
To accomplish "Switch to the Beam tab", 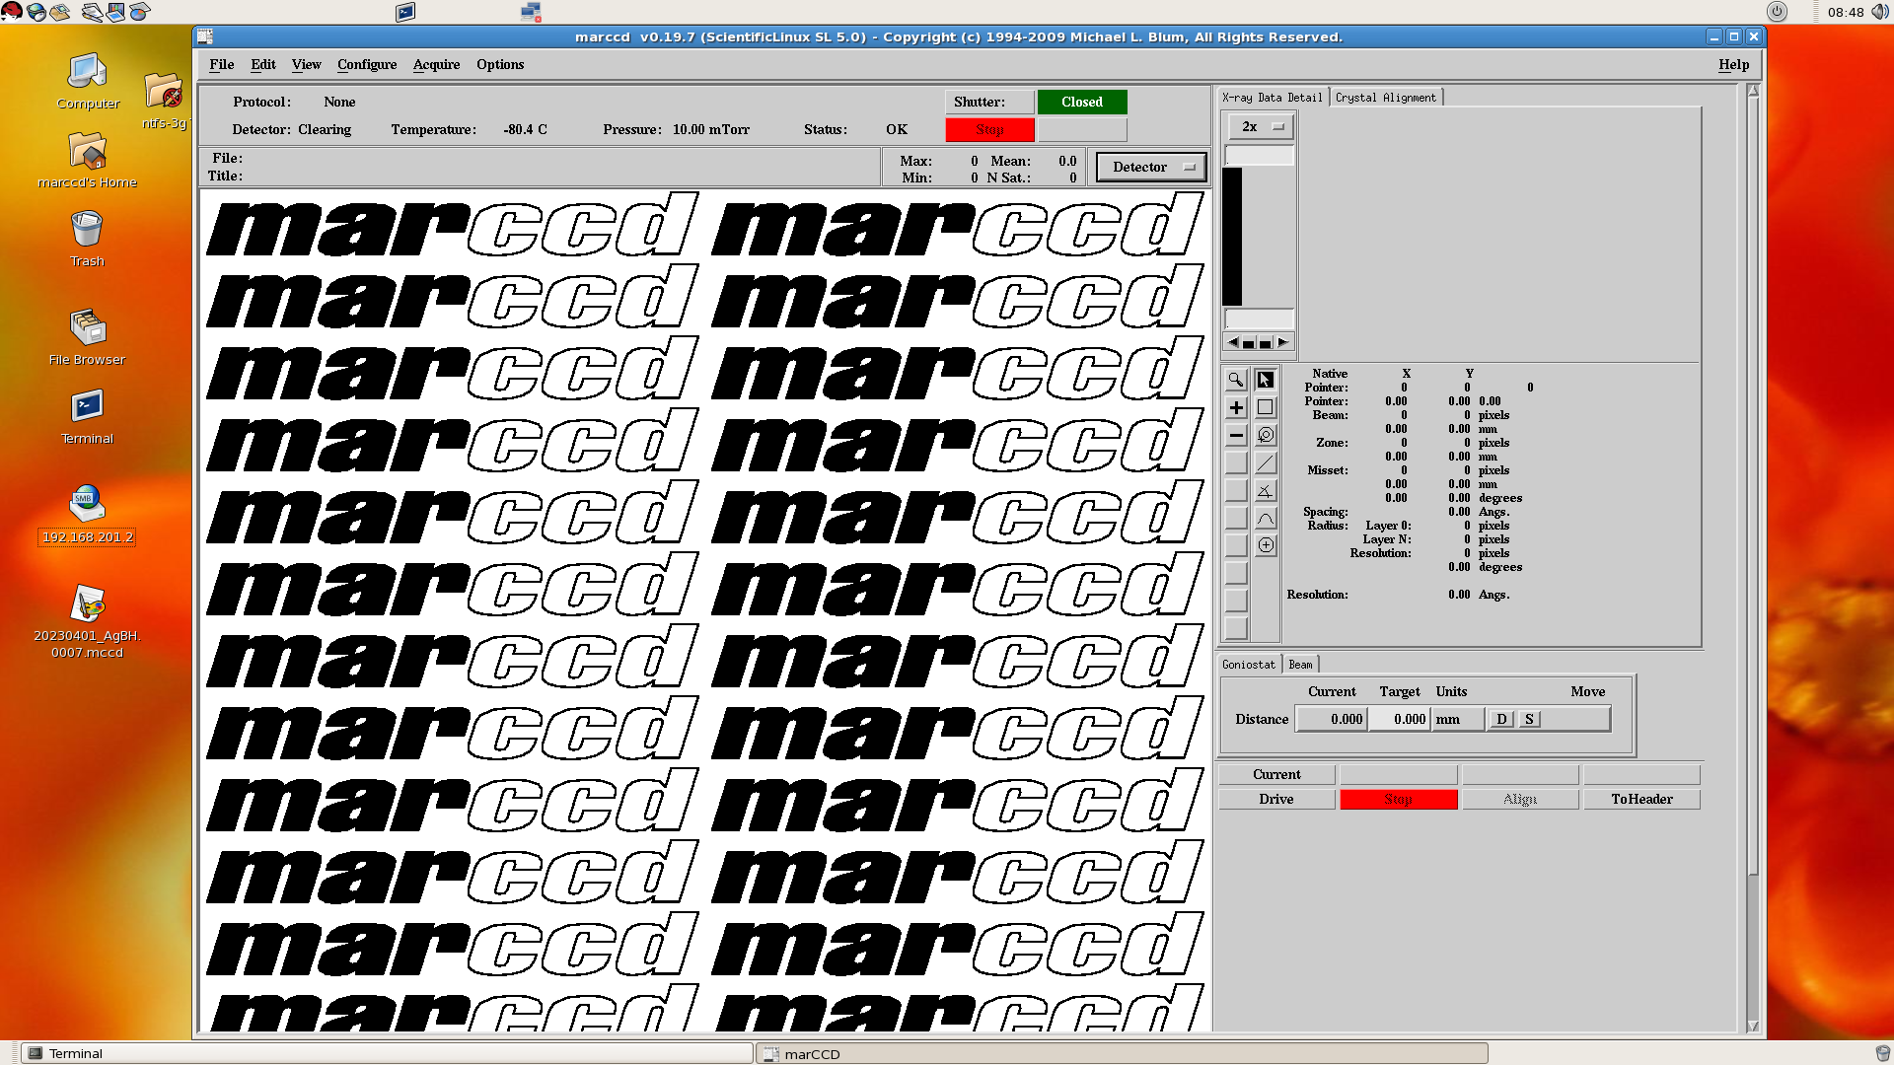I will click(1301, 665).
